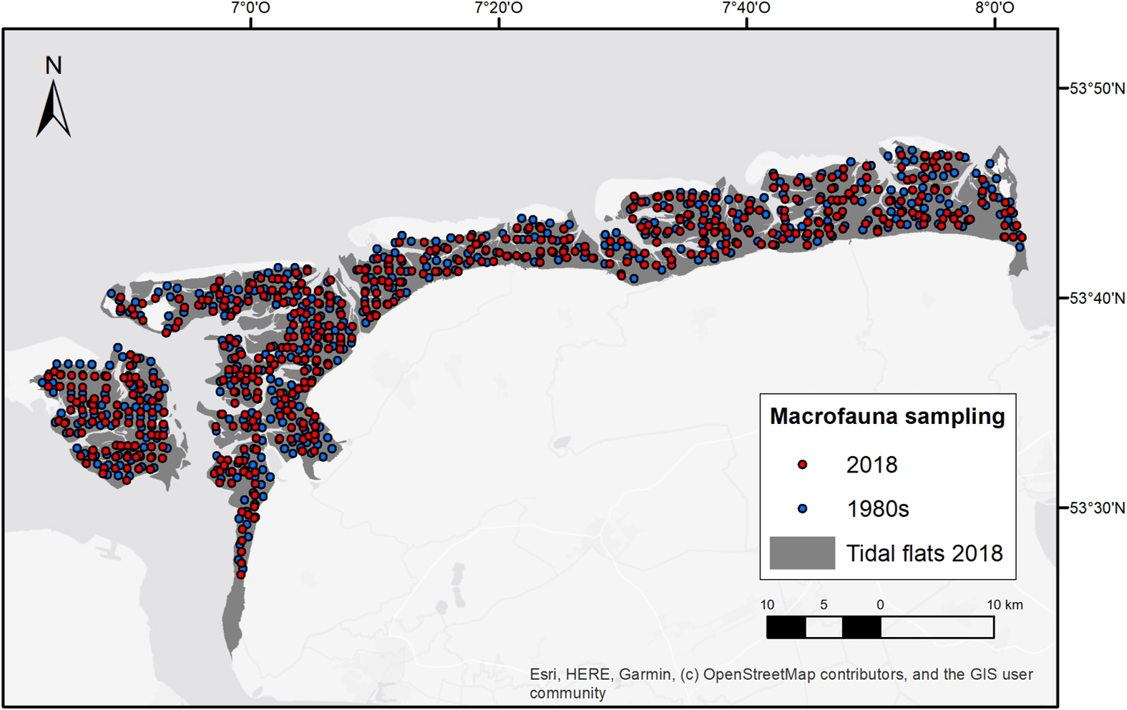
Task: Click the '10 km' scale bar label
Action: tap(1004, 605)
